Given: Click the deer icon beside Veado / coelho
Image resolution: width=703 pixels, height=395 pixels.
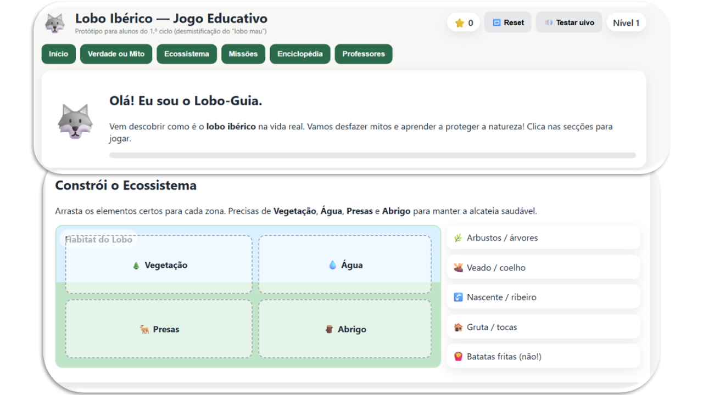Looking at the screenshot, I should pyautogui.click(x=458, y=268).
